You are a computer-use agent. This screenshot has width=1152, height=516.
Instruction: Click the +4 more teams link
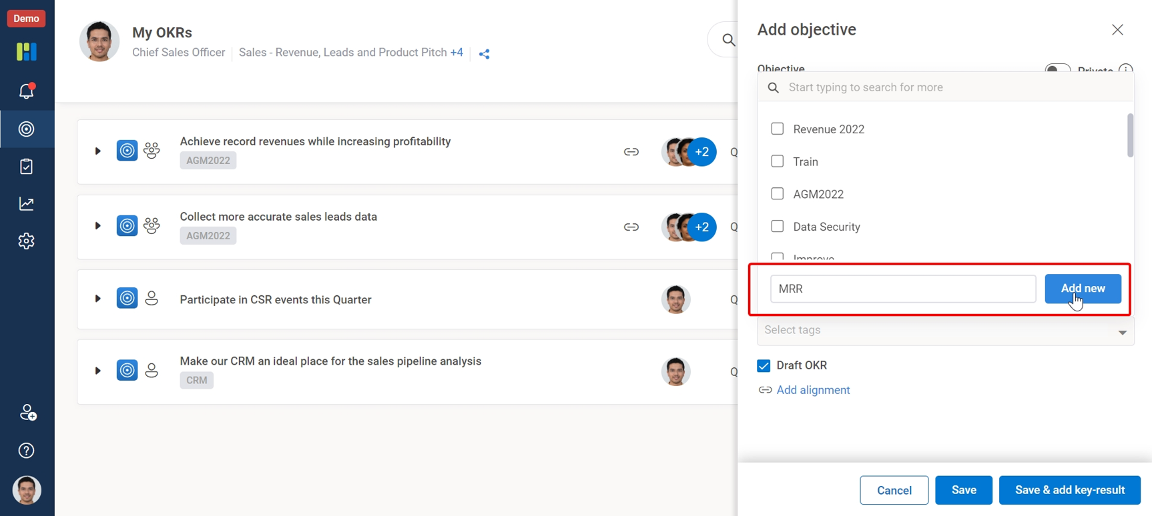[457, 52]
